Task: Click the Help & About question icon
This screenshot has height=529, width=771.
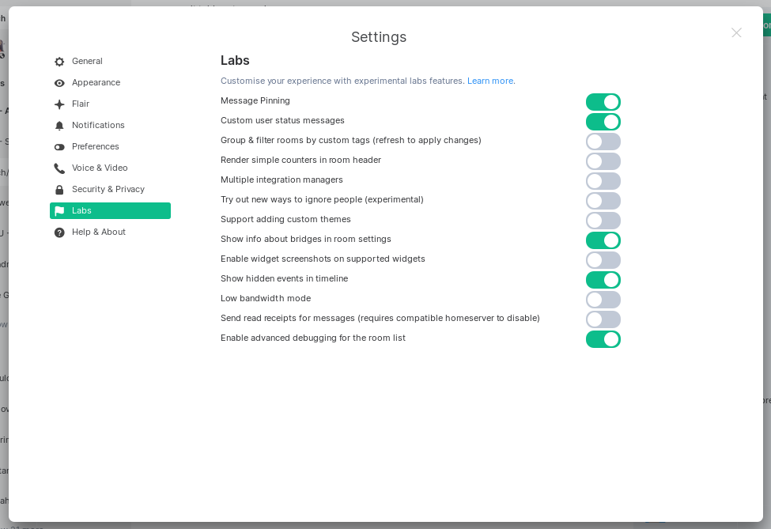Action: pyautogui.click(x=59, y=232)
